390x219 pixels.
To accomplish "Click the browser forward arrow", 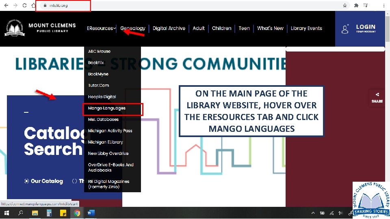I will tap(15, 5).
